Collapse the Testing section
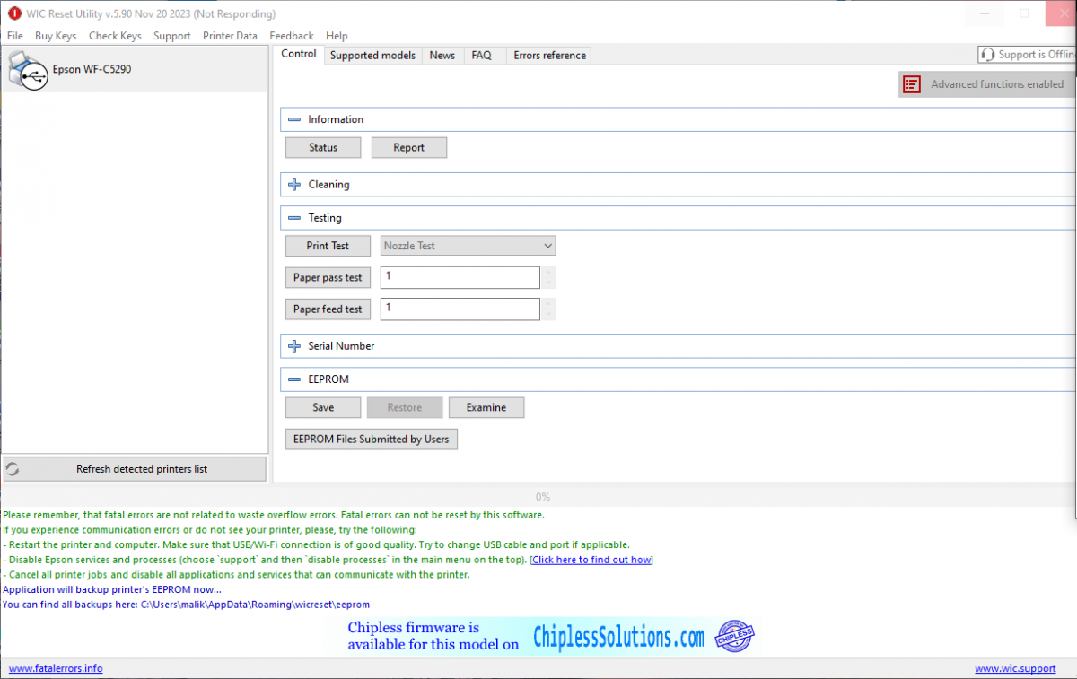Image resolution: width=1077 pixels, height=679 pixels. click(x=294, y=218)
